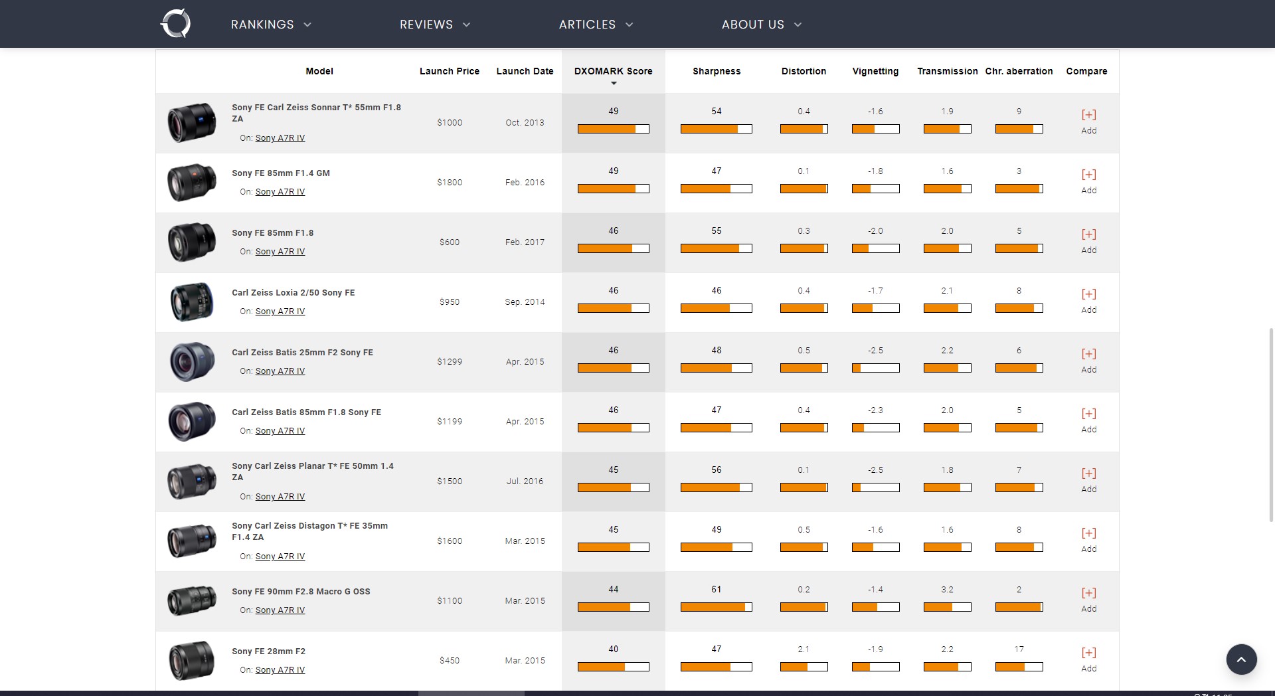Click Carl Zeiss Batis 85mm F1.8 Sony FE name
The height and width of the screenshot is (696, 1275).
306,412
